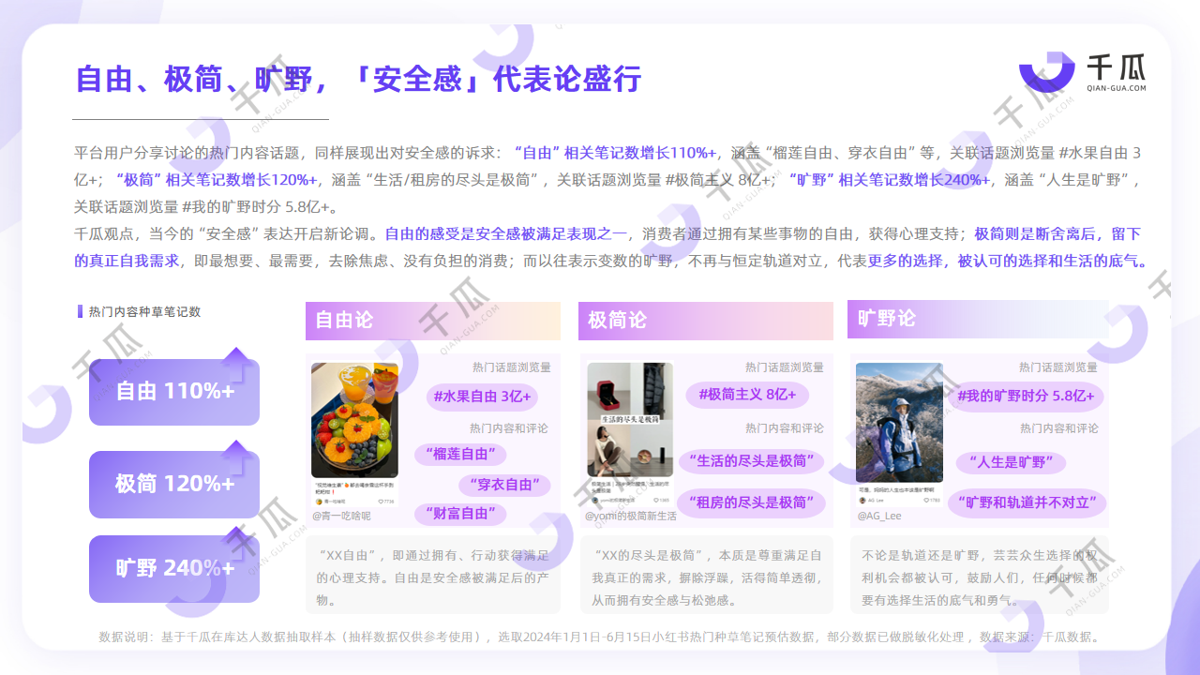Click the 极简 120%+ purple button
This screenshot has height=675, width=1200.
174,484
